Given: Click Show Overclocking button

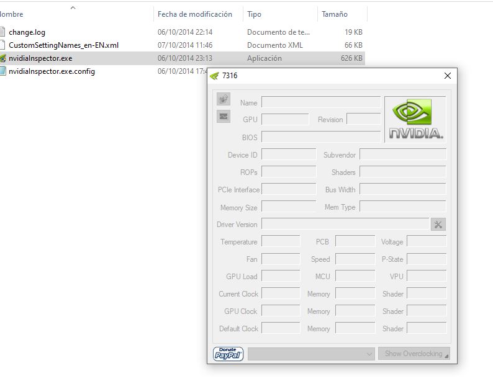Looking at the screenshot, I should tap(414, 354).
